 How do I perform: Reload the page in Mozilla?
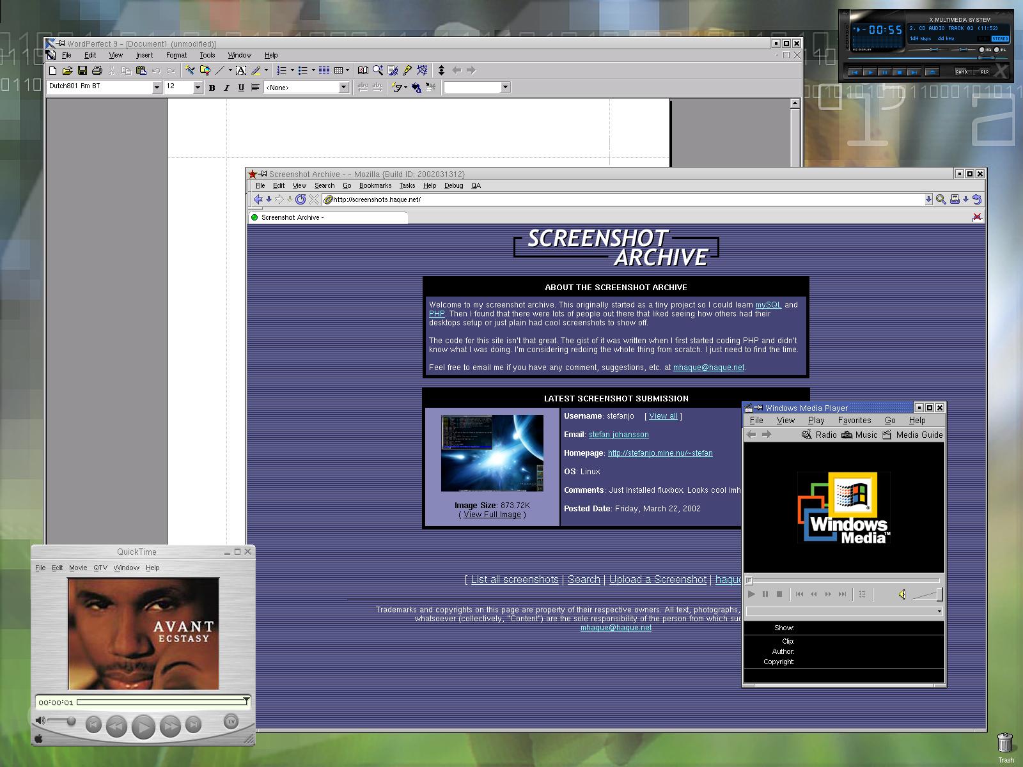(301, 199)
